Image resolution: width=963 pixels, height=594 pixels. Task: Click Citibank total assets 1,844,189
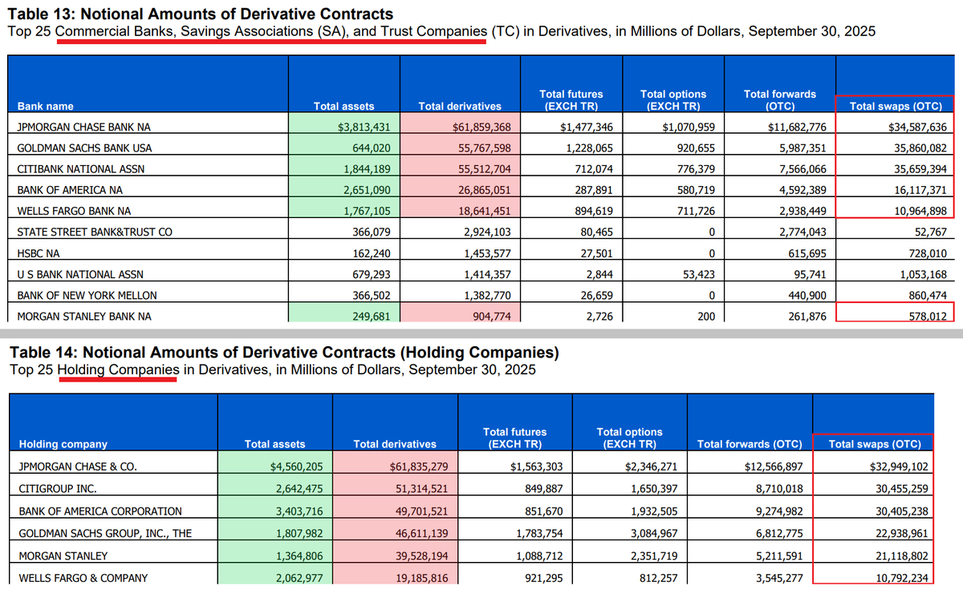[366, 169]
